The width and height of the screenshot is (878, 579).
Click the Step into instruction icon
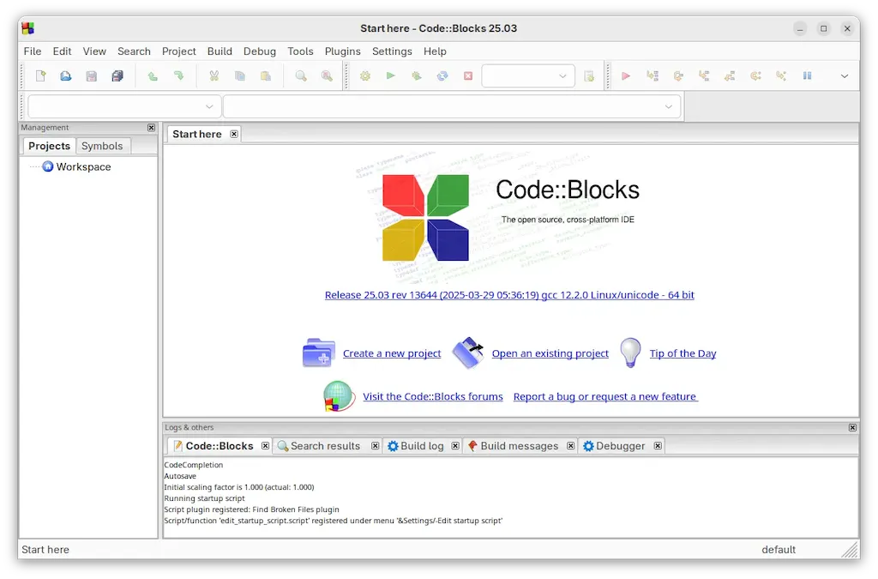[781, 75]
